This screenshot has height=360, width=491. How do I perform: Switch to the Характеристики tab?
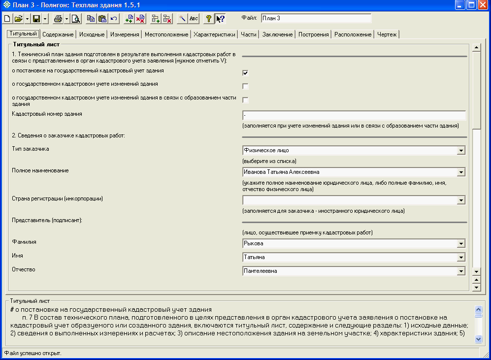(214, 34)
